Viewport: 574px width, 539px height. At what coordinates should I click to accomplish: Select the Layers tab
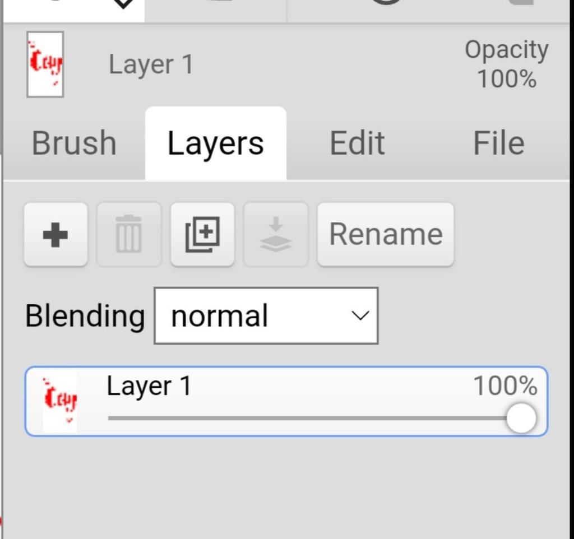216,143
